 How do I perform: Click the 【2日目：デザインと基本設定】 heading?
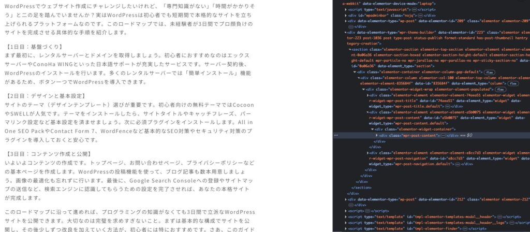click(x=46, y=96)
